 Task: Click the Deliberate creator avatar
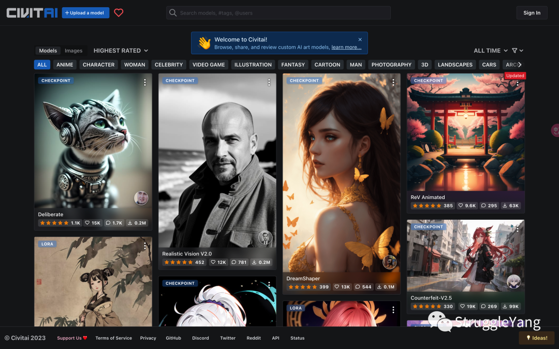click(141, 198)
